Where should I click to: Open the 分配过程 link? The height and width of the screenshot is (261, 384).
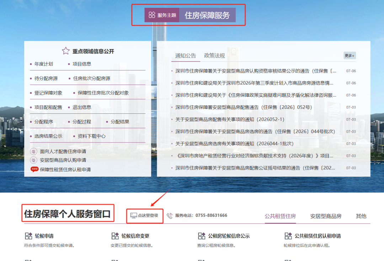[82, 122]
